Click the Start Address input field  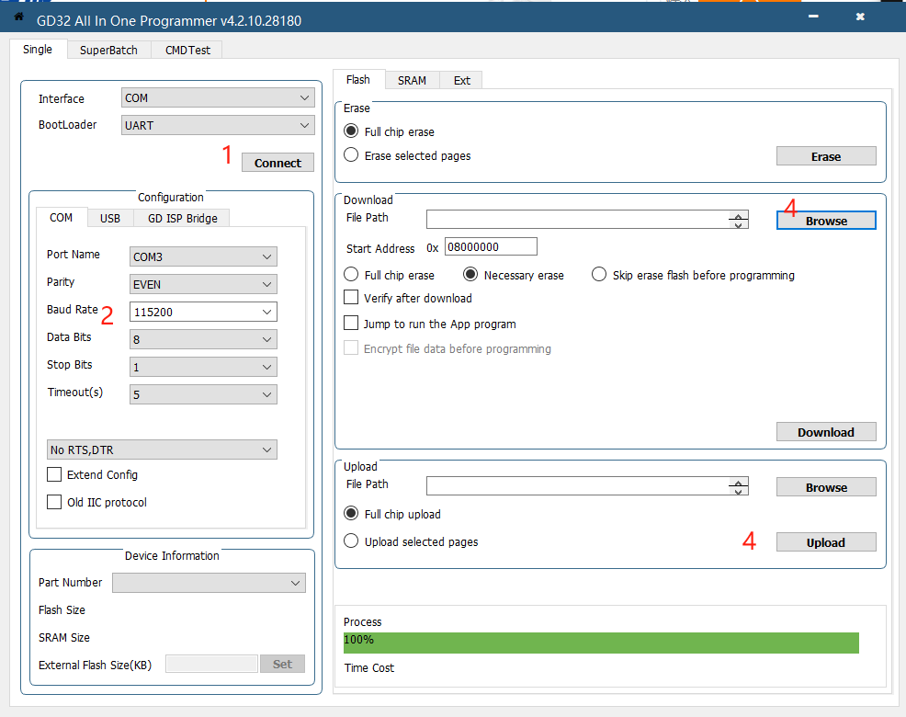(491, 248)
